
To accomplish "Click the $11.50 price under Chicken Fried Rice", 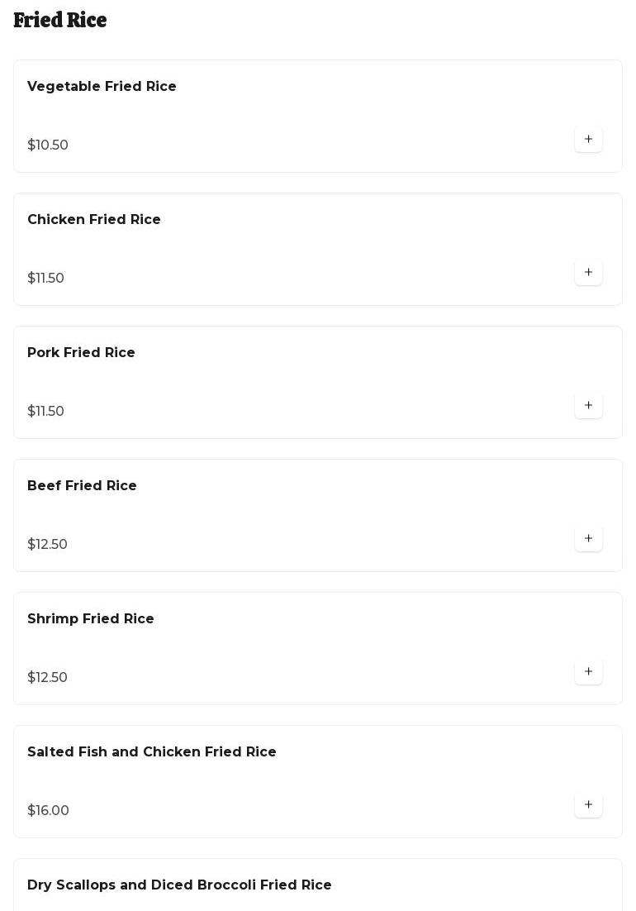I will (45, 279).
